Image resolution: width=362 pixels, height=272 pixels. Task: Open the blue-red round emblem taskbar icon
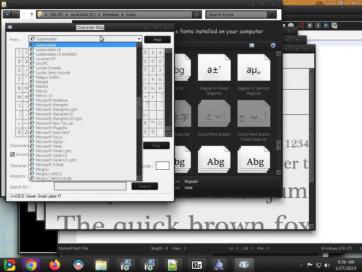[78, 265]
